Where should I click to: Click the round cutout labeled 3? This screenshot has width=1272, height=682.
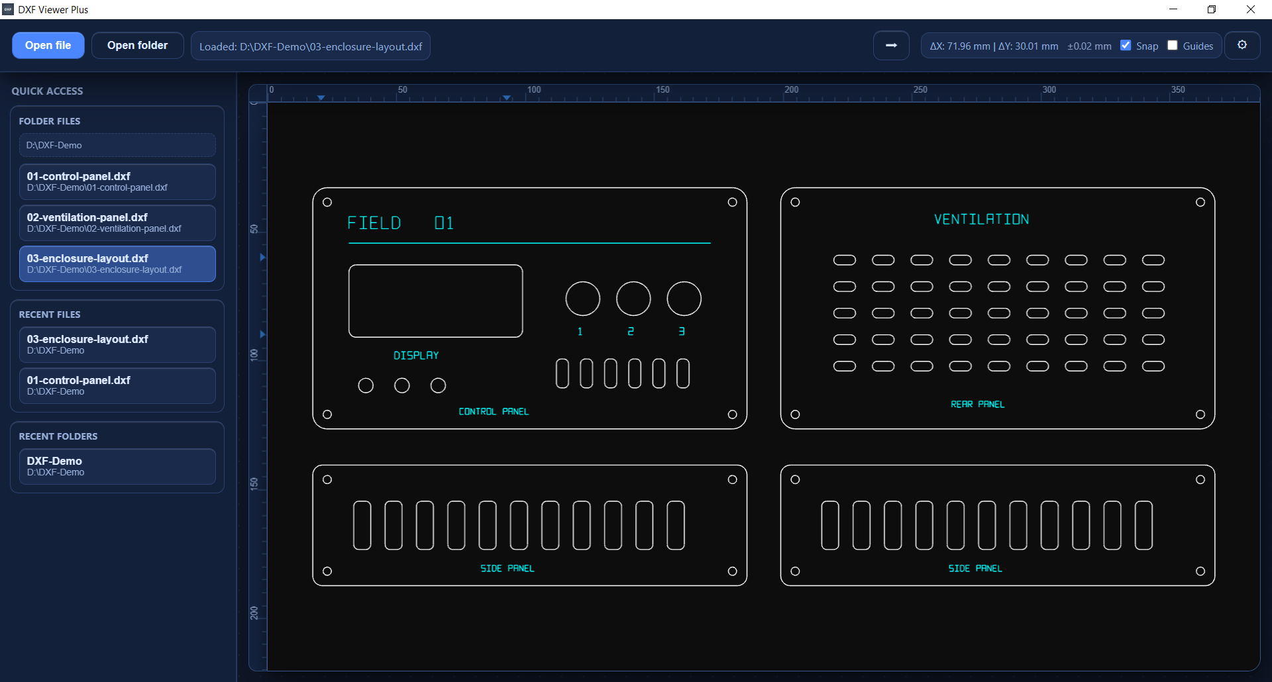tap(684, 299)
